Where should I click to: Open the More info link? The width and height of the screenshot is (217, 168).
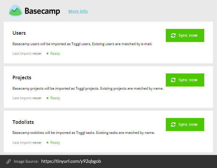pos(78,11)
